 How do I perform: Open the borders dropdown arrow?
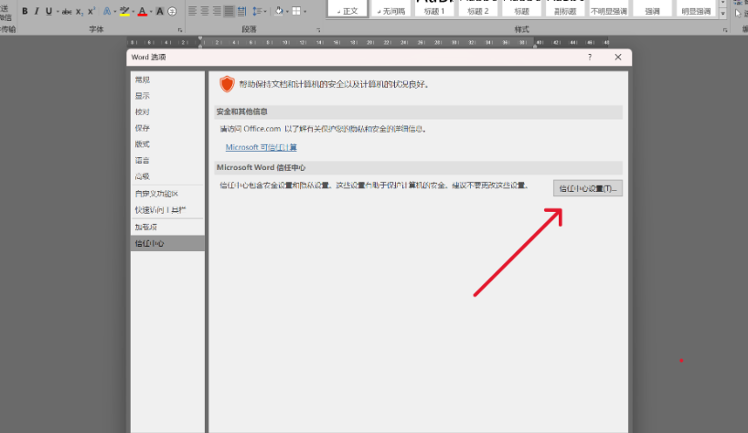click(x=305, y=12)
